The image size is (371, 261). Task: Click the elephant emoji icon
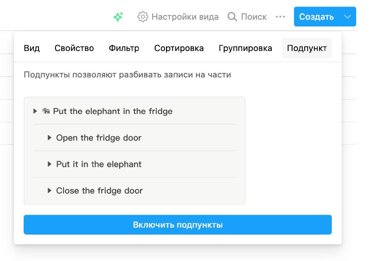pyautogui.click(x=46, y=111)
